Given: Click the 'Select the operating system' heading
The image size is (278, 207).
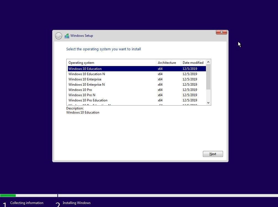Looking at the screenshot, I should coord(104,49).
